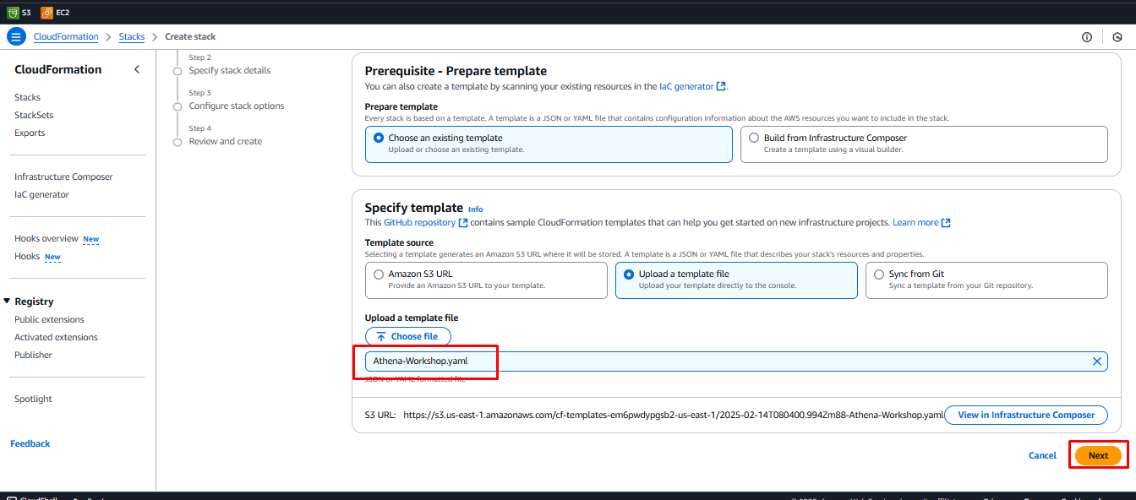Click View in Infrastructure Composer button
The width and height of the screenshot is (1136, 500).
pyautogui.click(x=1026, y=415)
